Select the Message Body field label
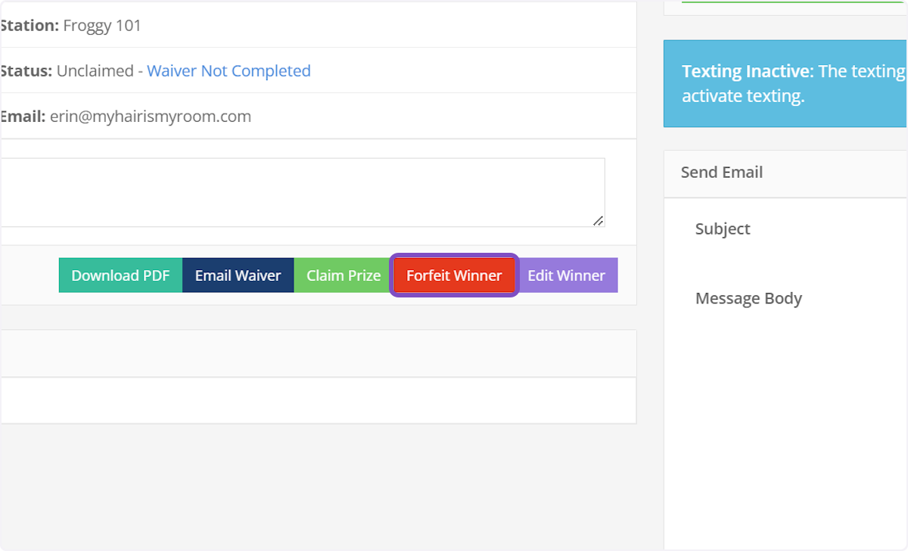The image size is (908, 551). (x=748, y=299)
